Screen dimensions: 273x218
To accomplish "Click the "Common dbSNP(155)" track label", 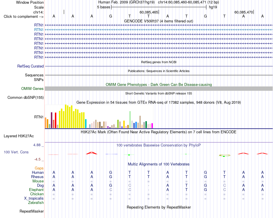I will coord(25,98).
